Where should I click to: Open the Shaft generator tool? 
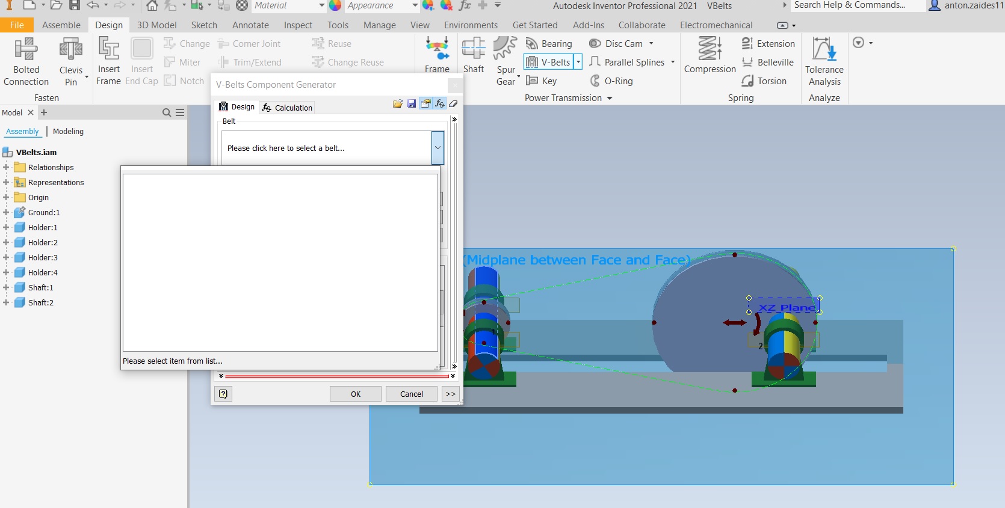[473, 55]
